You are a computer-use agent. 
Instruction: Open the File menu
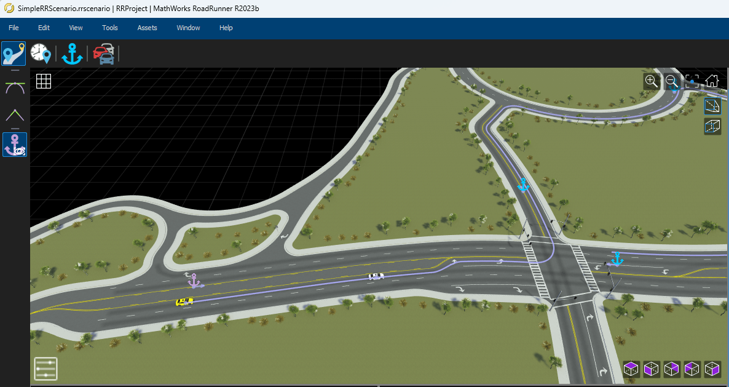[x=14, y=28]
